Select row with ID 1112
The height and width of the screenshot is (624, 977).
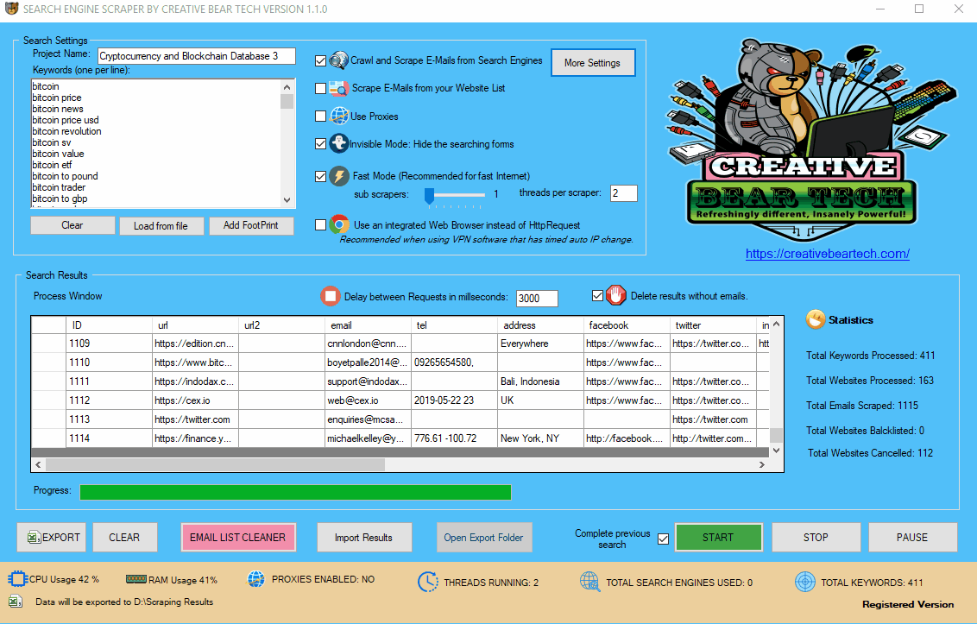click(x=400, y=400)
